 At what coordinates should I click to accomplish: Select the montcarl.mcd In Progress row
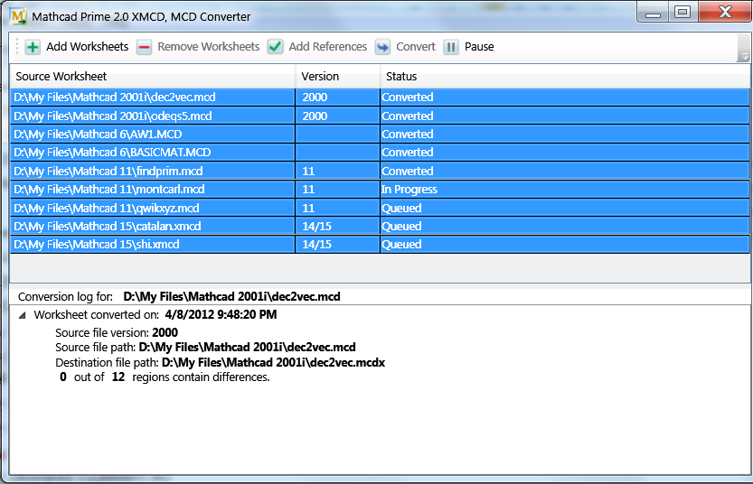(109, 190)
